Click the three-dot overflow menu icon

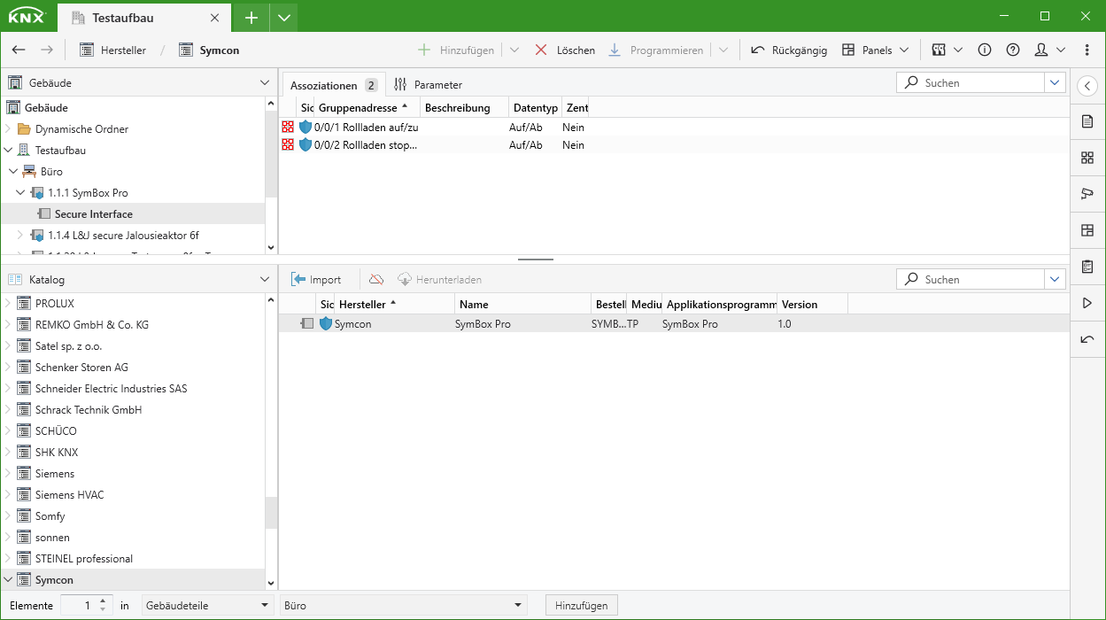(1087, 50)
